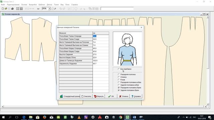The width and height of the screenshot is (214, 120).
Task: Click the greyed redo arrow icon
Action: [x=64, y=9]
